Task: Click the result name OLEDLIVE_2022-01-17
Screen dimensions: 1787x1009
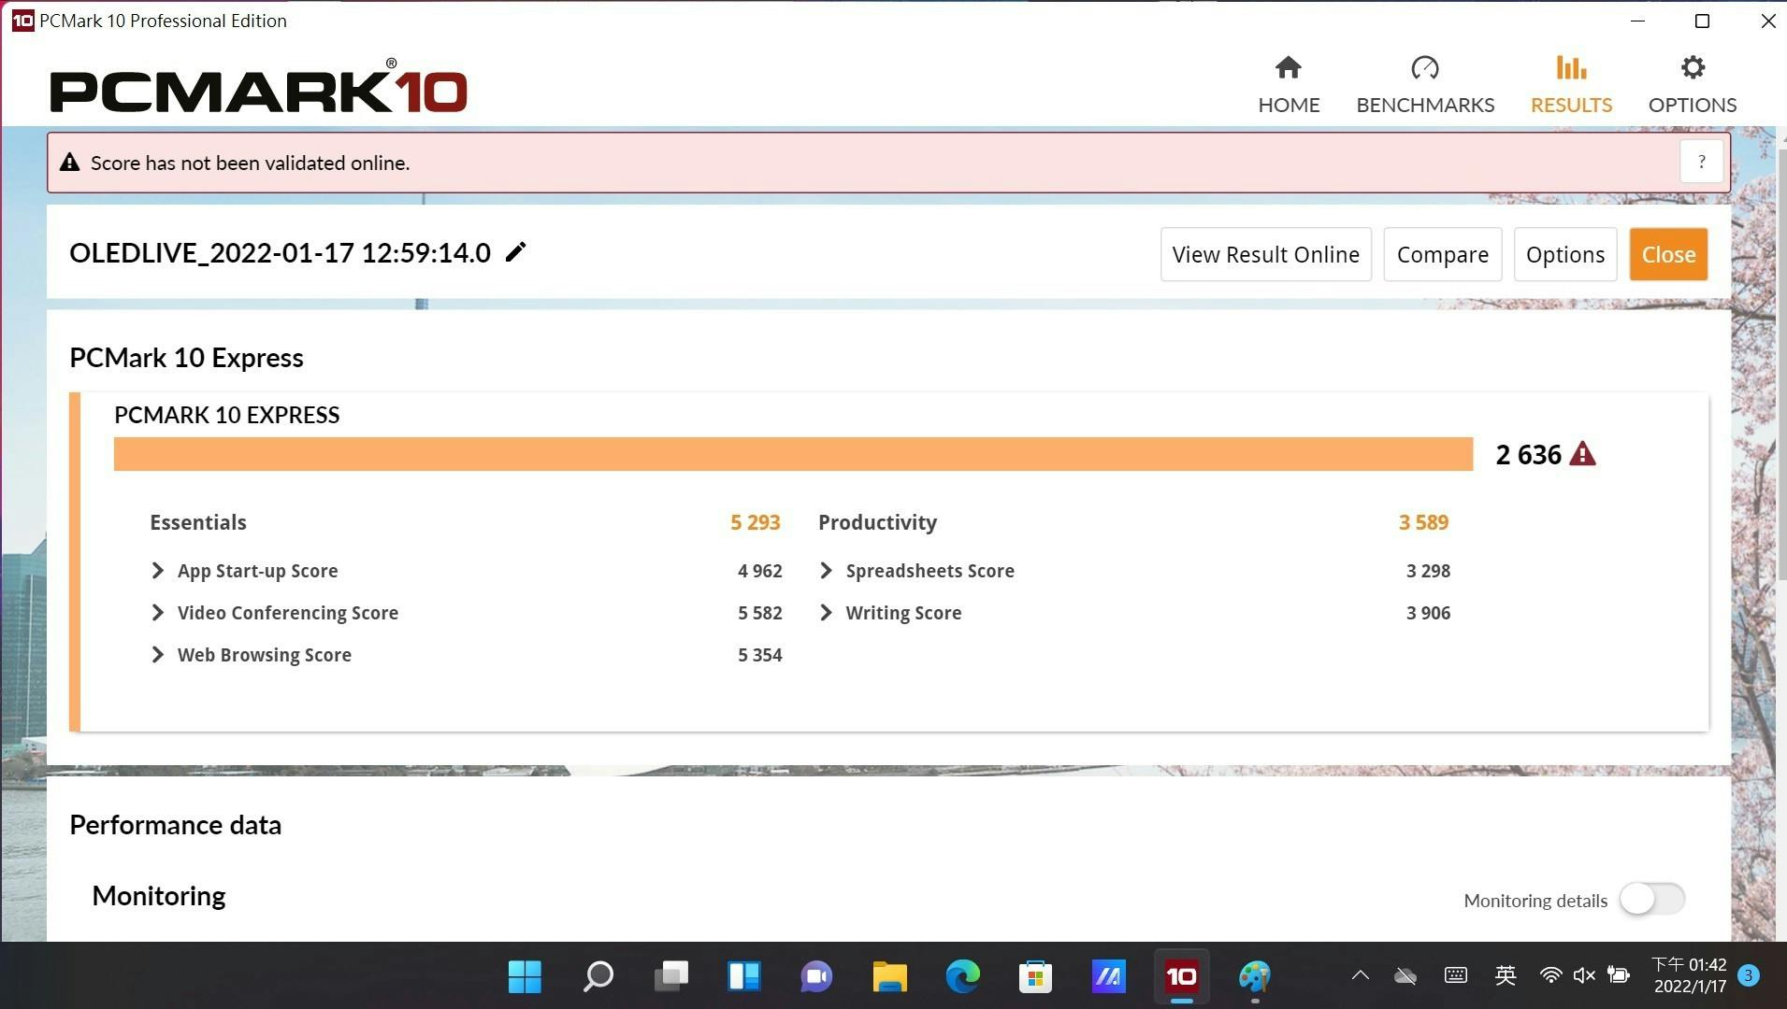Action: (x=280, y=252)
